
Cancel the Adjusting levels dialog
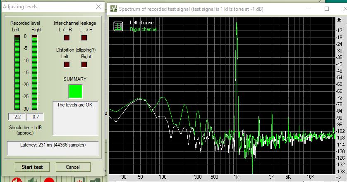pyautogui.click(x=73, y=167)
